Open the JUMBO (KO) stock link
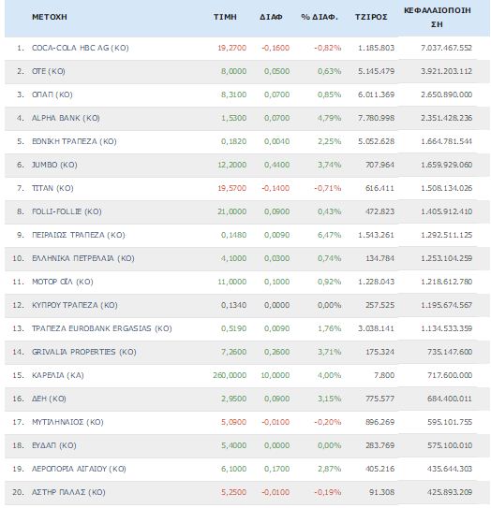491x508 pixels. point(54,165)
